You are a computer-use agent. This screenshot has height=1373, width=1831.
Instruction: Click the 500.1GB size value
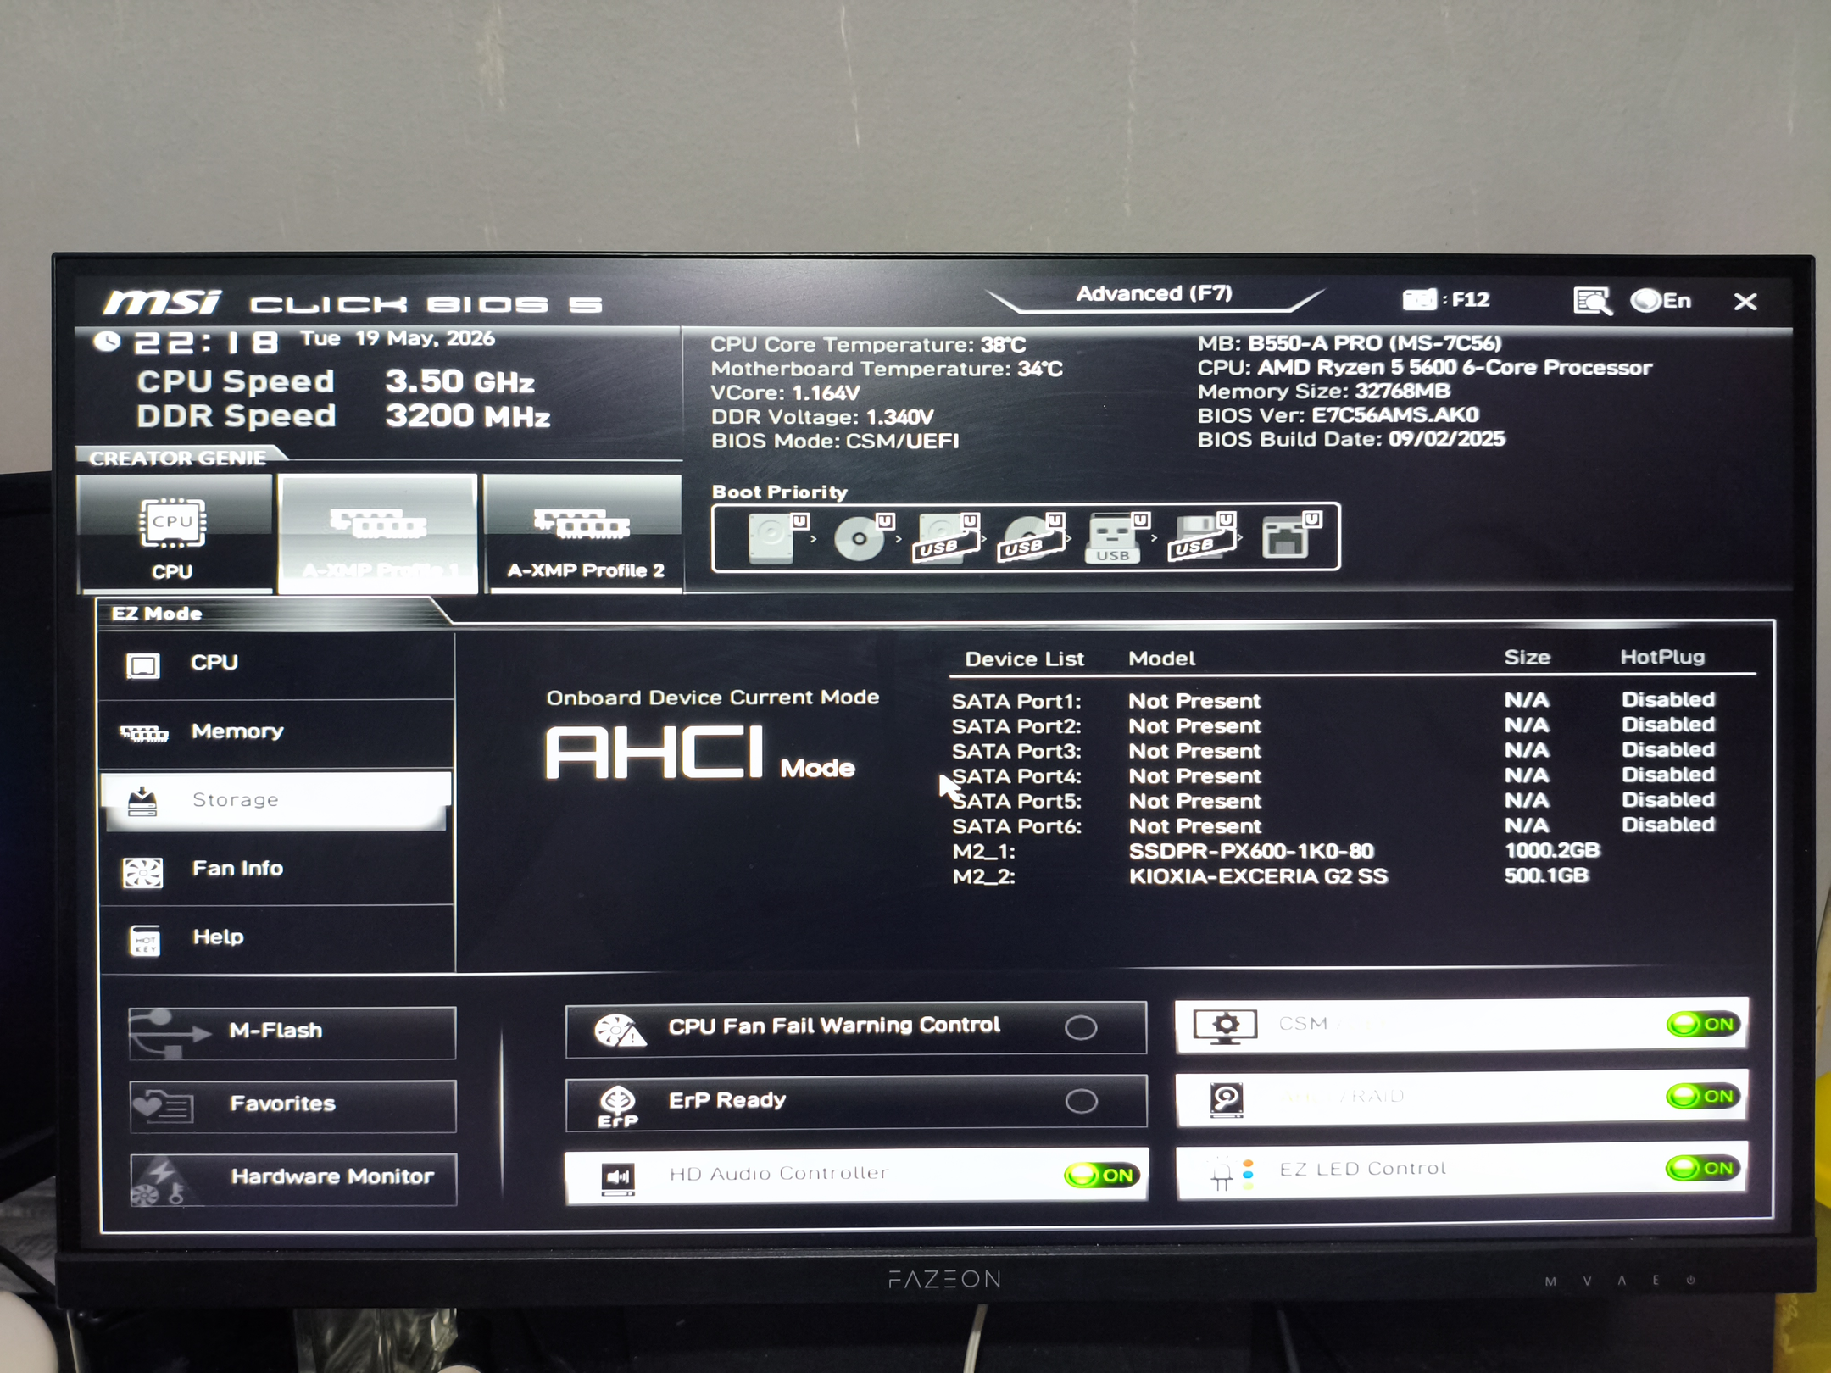coord(1546,876)
